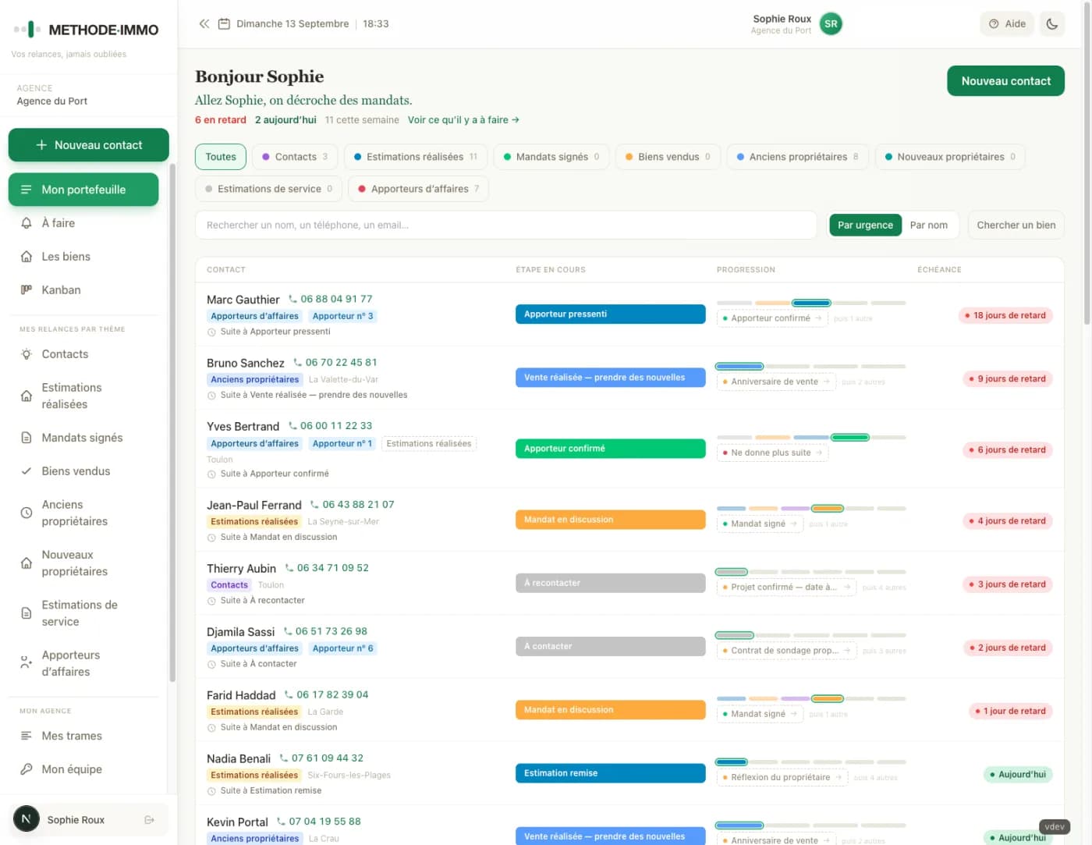The image size is (1092, 845).
Task: Follow 'Voir ce qu'il y a à faire' link
Action: pyautogui.click(x=463, y=120)
